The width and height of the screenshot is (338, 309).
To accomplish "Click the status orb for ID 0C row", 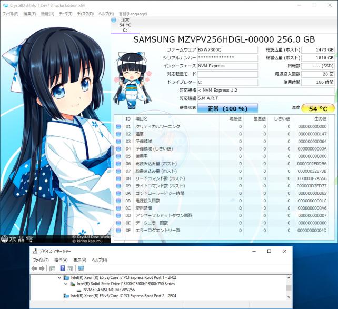I will [118, 208].
